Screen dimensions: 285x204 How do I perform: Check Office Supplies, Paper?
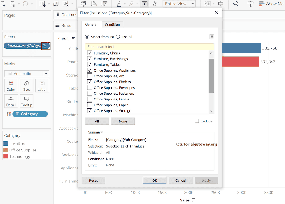89,105
